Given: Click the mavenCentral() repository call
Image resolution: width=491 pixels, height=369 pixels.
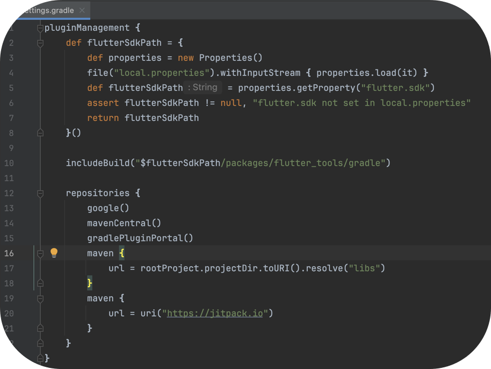Looking at the screenshot, I should 124,223.
